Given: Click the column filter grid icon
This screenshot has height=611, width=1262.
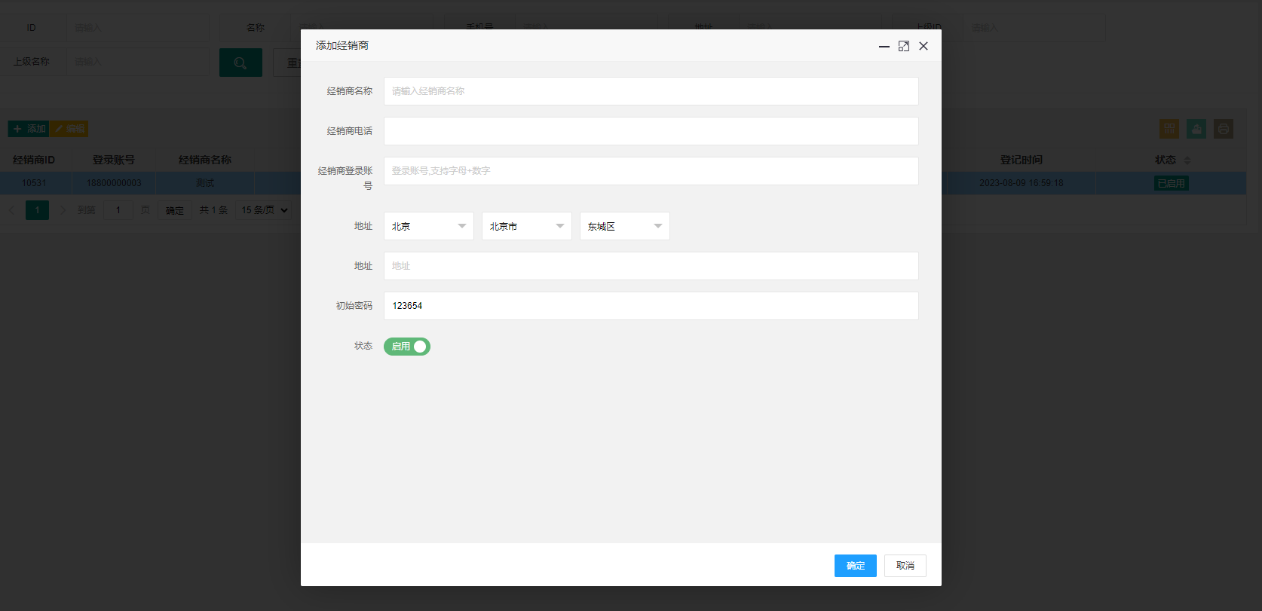Looking at the screenshot, I should pos(1169,129).
